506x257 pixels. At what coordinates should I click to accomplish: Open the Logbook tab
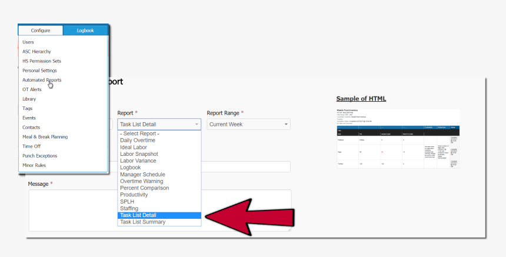click(x=85, y=31)
